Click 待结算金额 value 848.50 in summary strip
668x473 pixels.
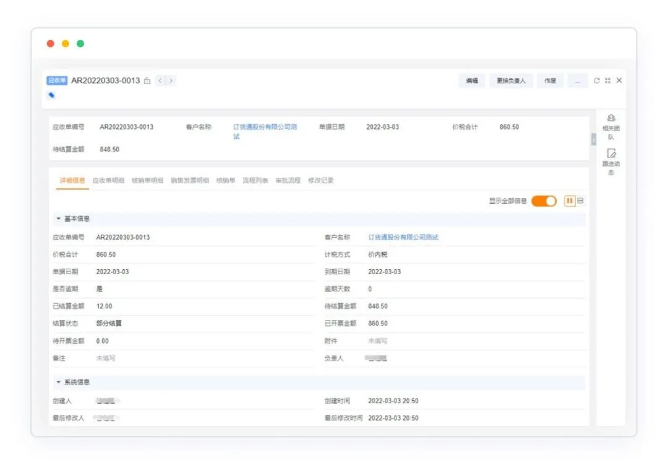(x=109, y=149)
